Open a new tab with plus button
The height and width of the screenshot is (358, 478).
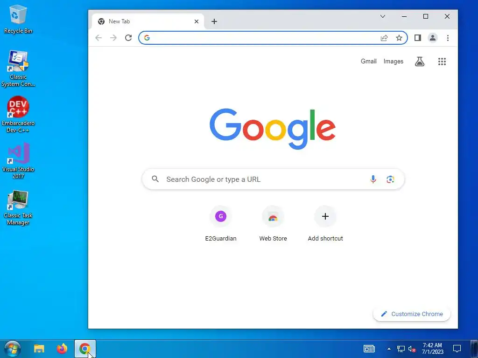point(214,21)
